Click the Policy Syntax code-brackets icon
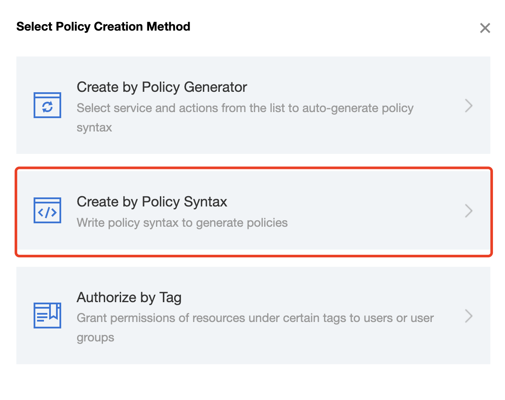This screenshot has width=505, height=400. (47, 210)
